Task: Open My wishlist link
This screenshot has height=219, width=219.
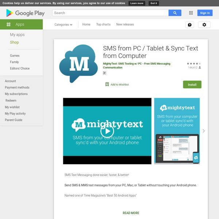Action: 12,107
